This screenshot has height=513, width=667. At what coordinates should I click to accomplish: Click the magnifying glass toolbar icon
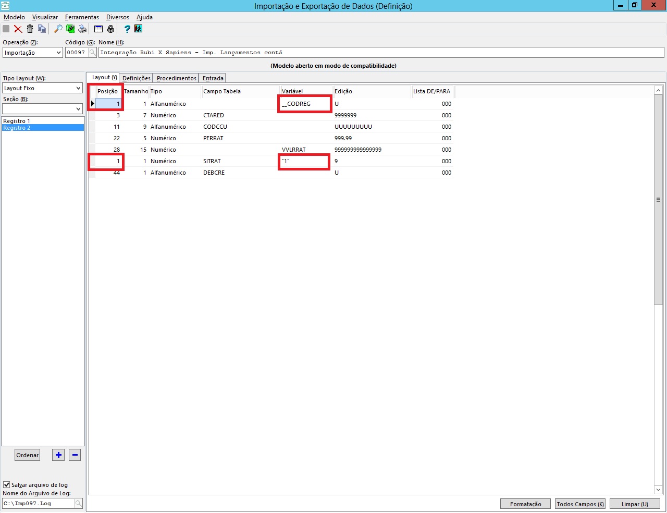tap(58, 29)
